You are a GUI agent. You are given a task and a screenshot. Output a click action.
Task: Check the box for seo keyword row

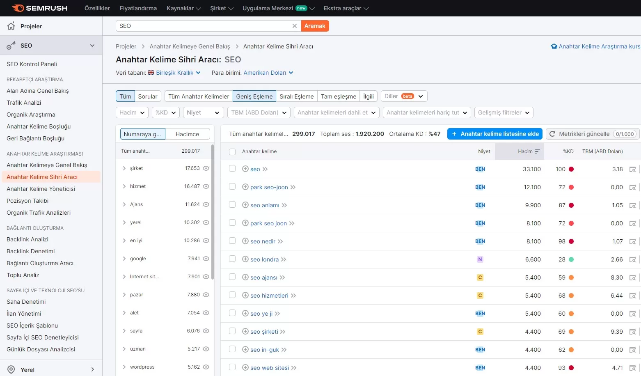click(x=232, y=168)
